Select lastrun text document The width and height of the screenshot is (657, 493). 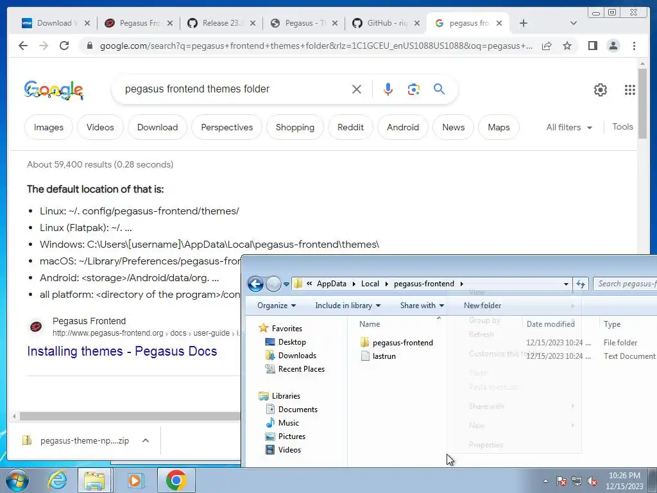coord(378,356)
